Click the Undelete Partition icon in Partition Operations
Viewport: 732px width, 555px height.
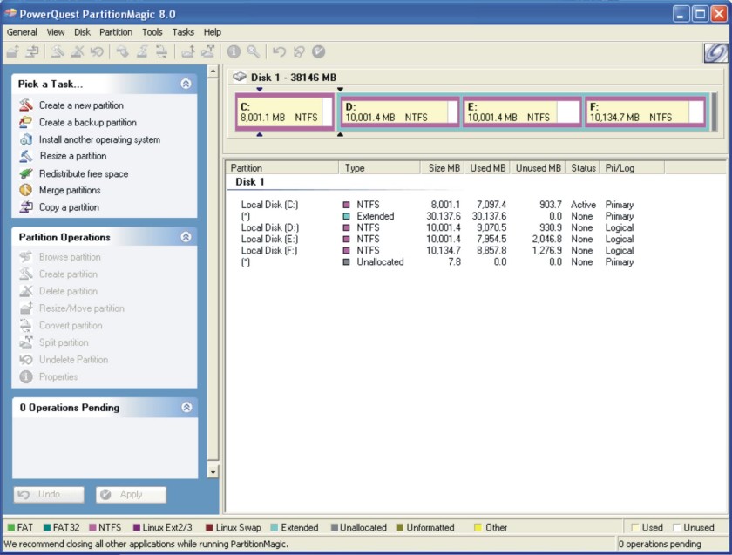click(x=26, y=360)
